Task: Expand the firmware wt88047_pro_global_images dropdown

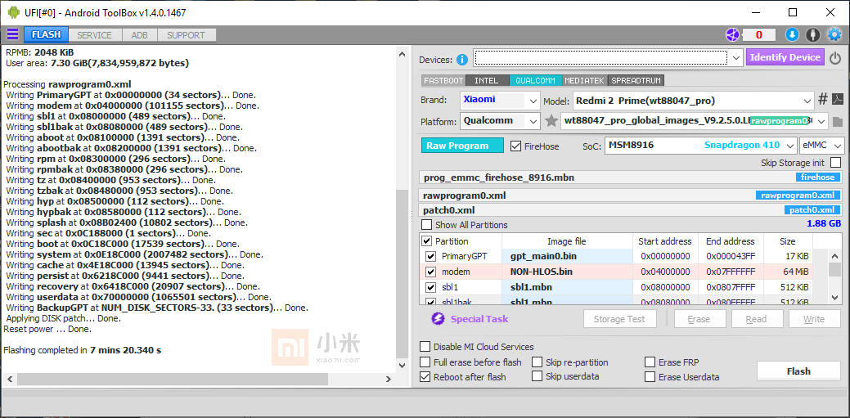Action: click(x=821, y=121)
